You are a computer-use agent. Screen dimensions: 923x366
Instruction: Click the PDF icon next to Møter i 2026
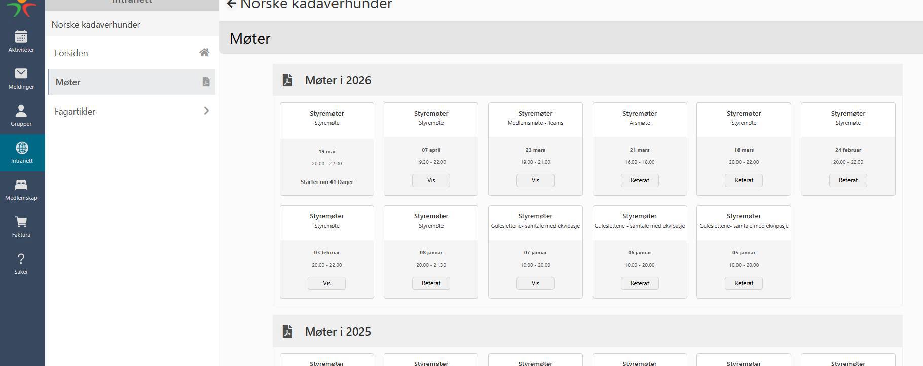(287, 80)
